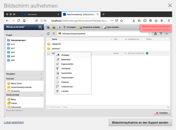Open the personen folder row
Viewport: 176px width, 130px height.
108,48
